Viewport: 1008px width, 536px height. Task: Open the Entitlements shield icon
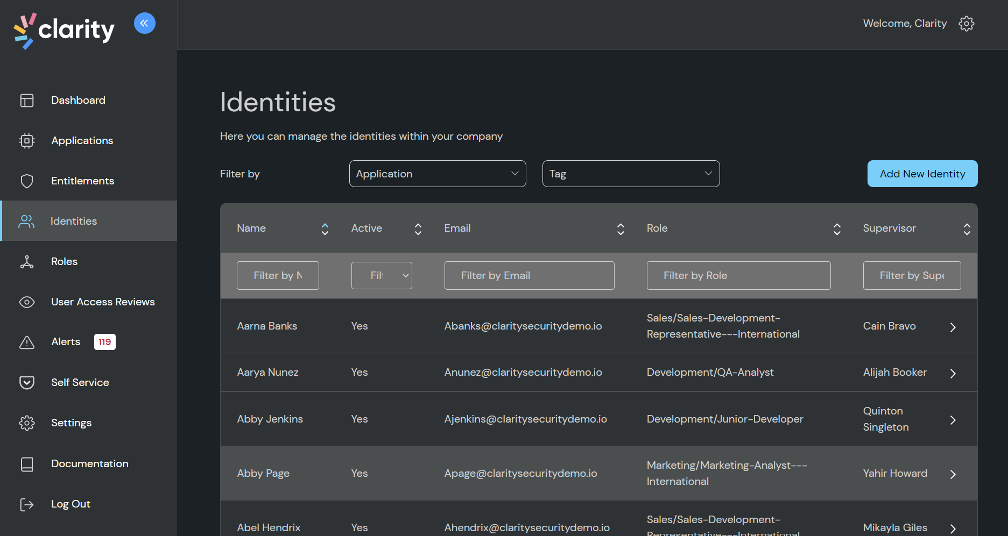coord(27,181)
